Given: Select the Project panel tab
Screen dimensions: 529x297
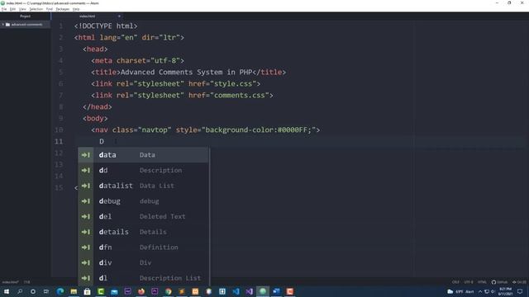Looking at the screenshot, I should point(25,16).
